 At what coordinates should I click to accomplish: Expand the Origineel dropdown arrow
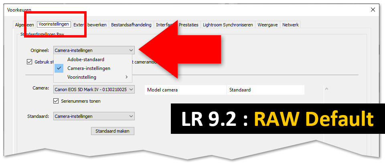pyautogui.click(x=131, y=50)
